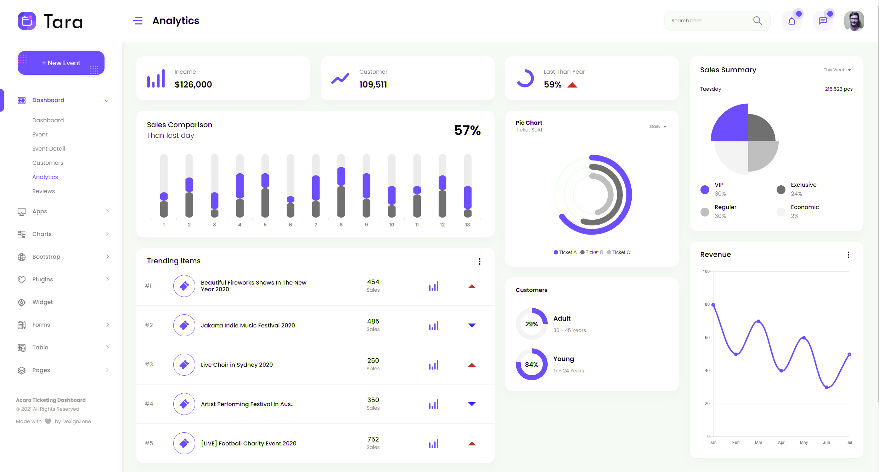The height and width of the screenshot is (472, 879).
Task: Go to Event Detail submenu item
Action: coord(49,149)
